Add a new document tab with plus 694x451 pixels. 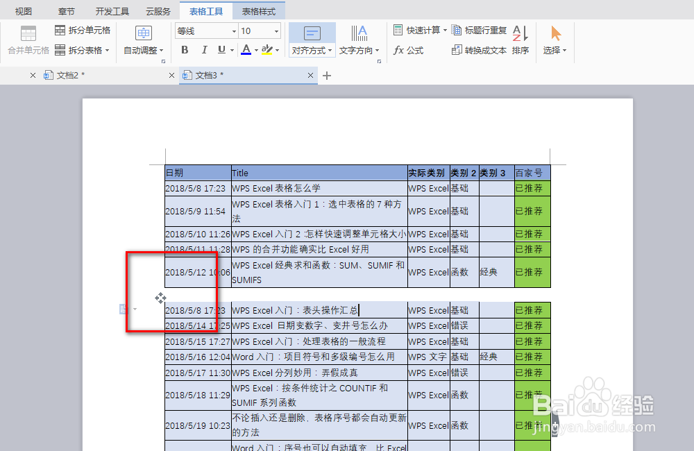coord(327,76)
